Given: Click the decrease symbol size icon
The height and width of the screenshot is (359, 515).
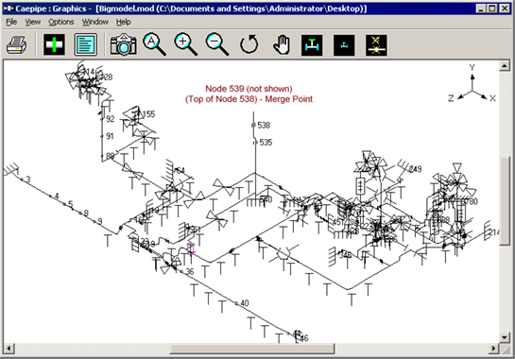Looking at the screenshot, I should coord(344,45).
